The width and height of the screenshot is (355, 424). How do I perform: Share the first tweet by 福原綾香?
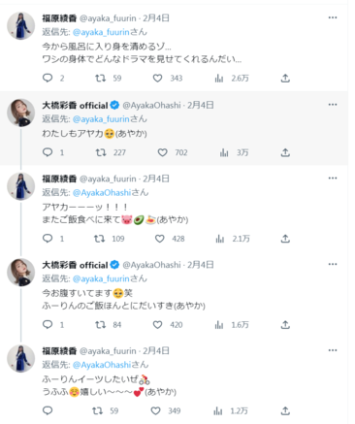(x=285, y=78)
